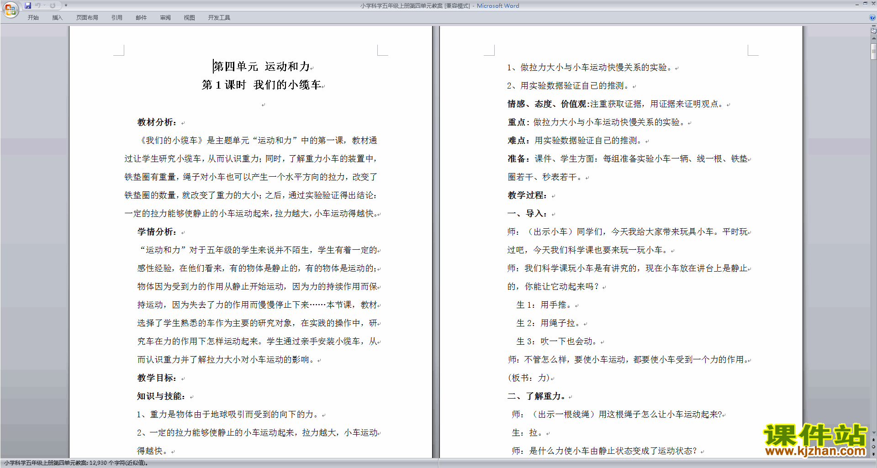Click the bold label 准备：on right page
Viewport: 877px width, 468px height.
coord(519,159)
